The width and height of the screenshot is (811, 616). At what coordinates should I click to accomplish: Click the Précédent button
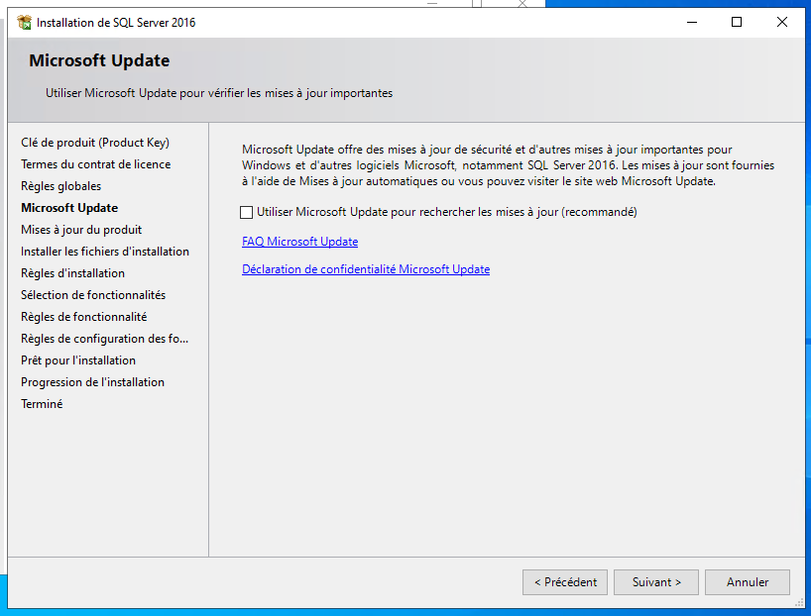click(x=565, y=582)
